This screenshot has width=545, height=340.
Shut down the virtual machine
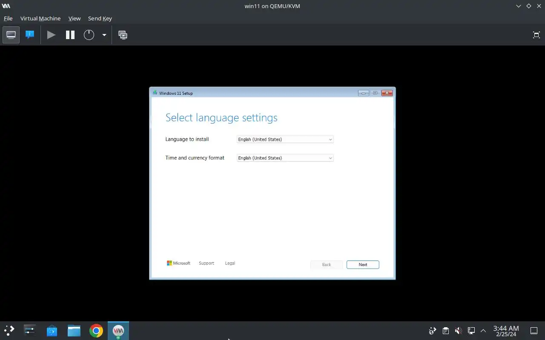pos(89,35)
